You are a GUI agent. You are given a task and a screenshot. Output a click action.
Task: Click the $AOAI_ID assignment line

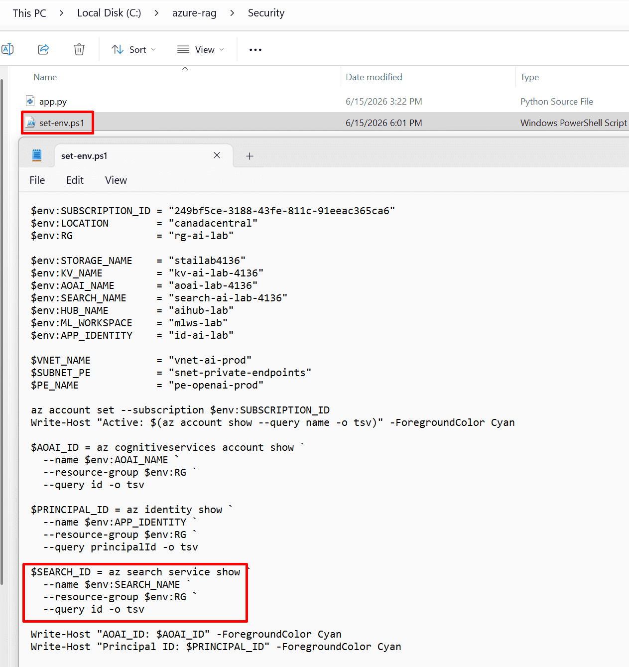[x=168, y=447]
